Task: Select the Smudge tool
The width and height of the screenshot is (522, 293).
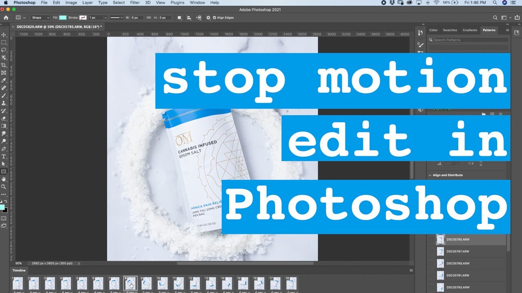Action: pyautogui.click(x=4, y=133)
